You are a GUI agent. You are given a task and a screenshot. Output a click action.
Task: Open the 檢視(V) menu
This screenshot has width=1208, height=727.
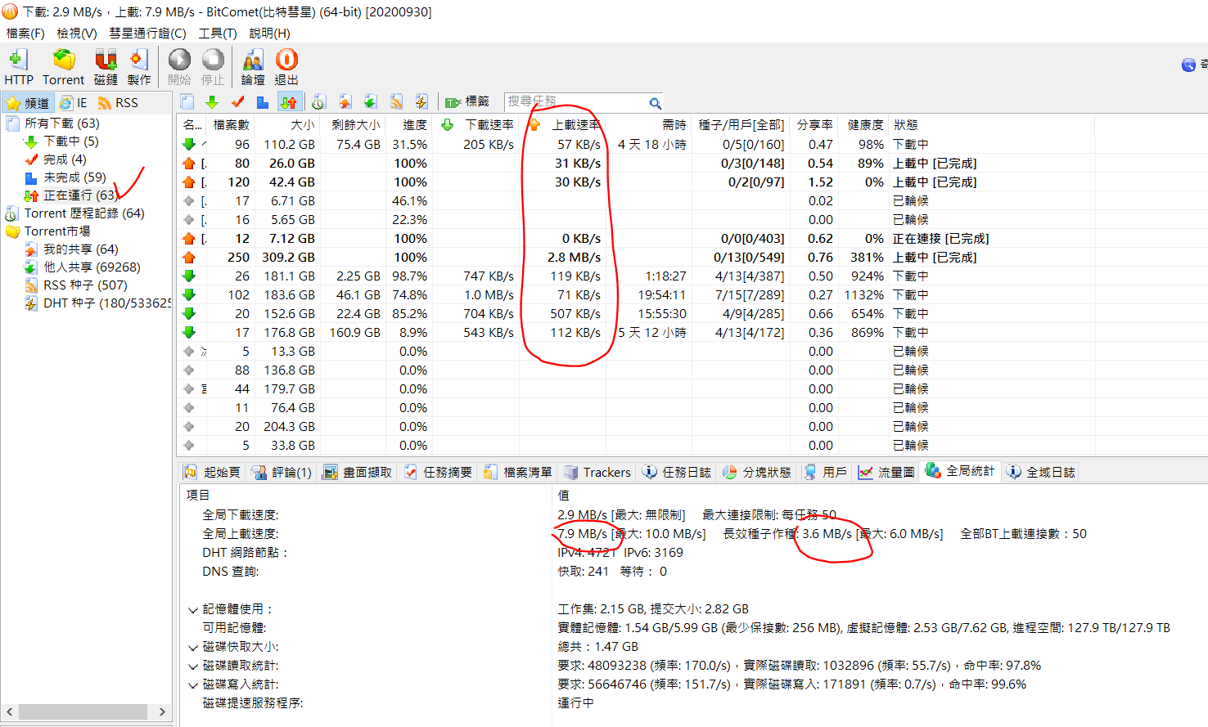pos(76,34)
